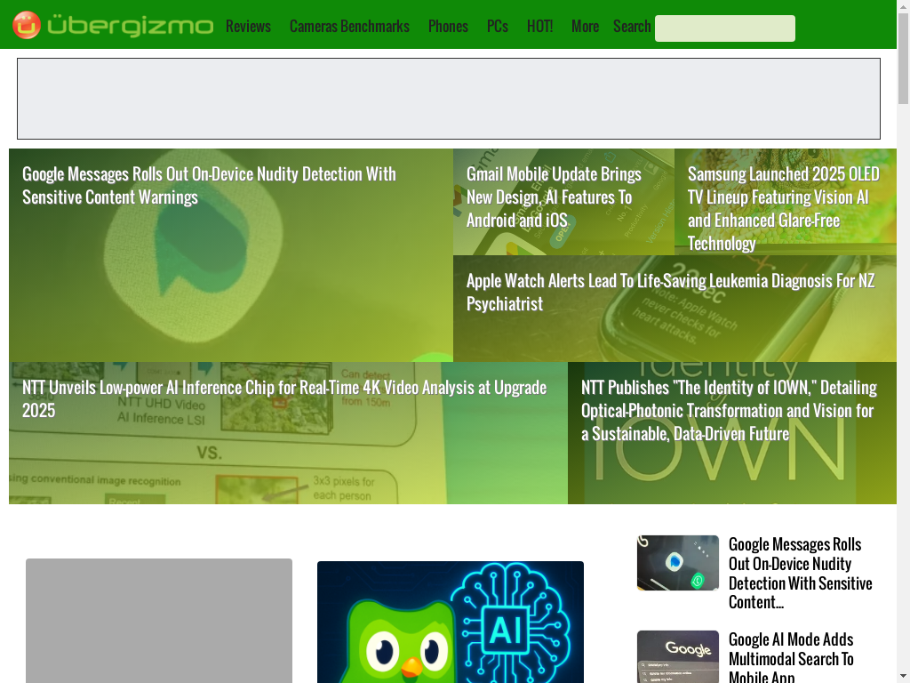Click the Google AI Mode sidebar thumbnail
The height and width of the screenshot is (683, 910).
(x=678, y=657)
